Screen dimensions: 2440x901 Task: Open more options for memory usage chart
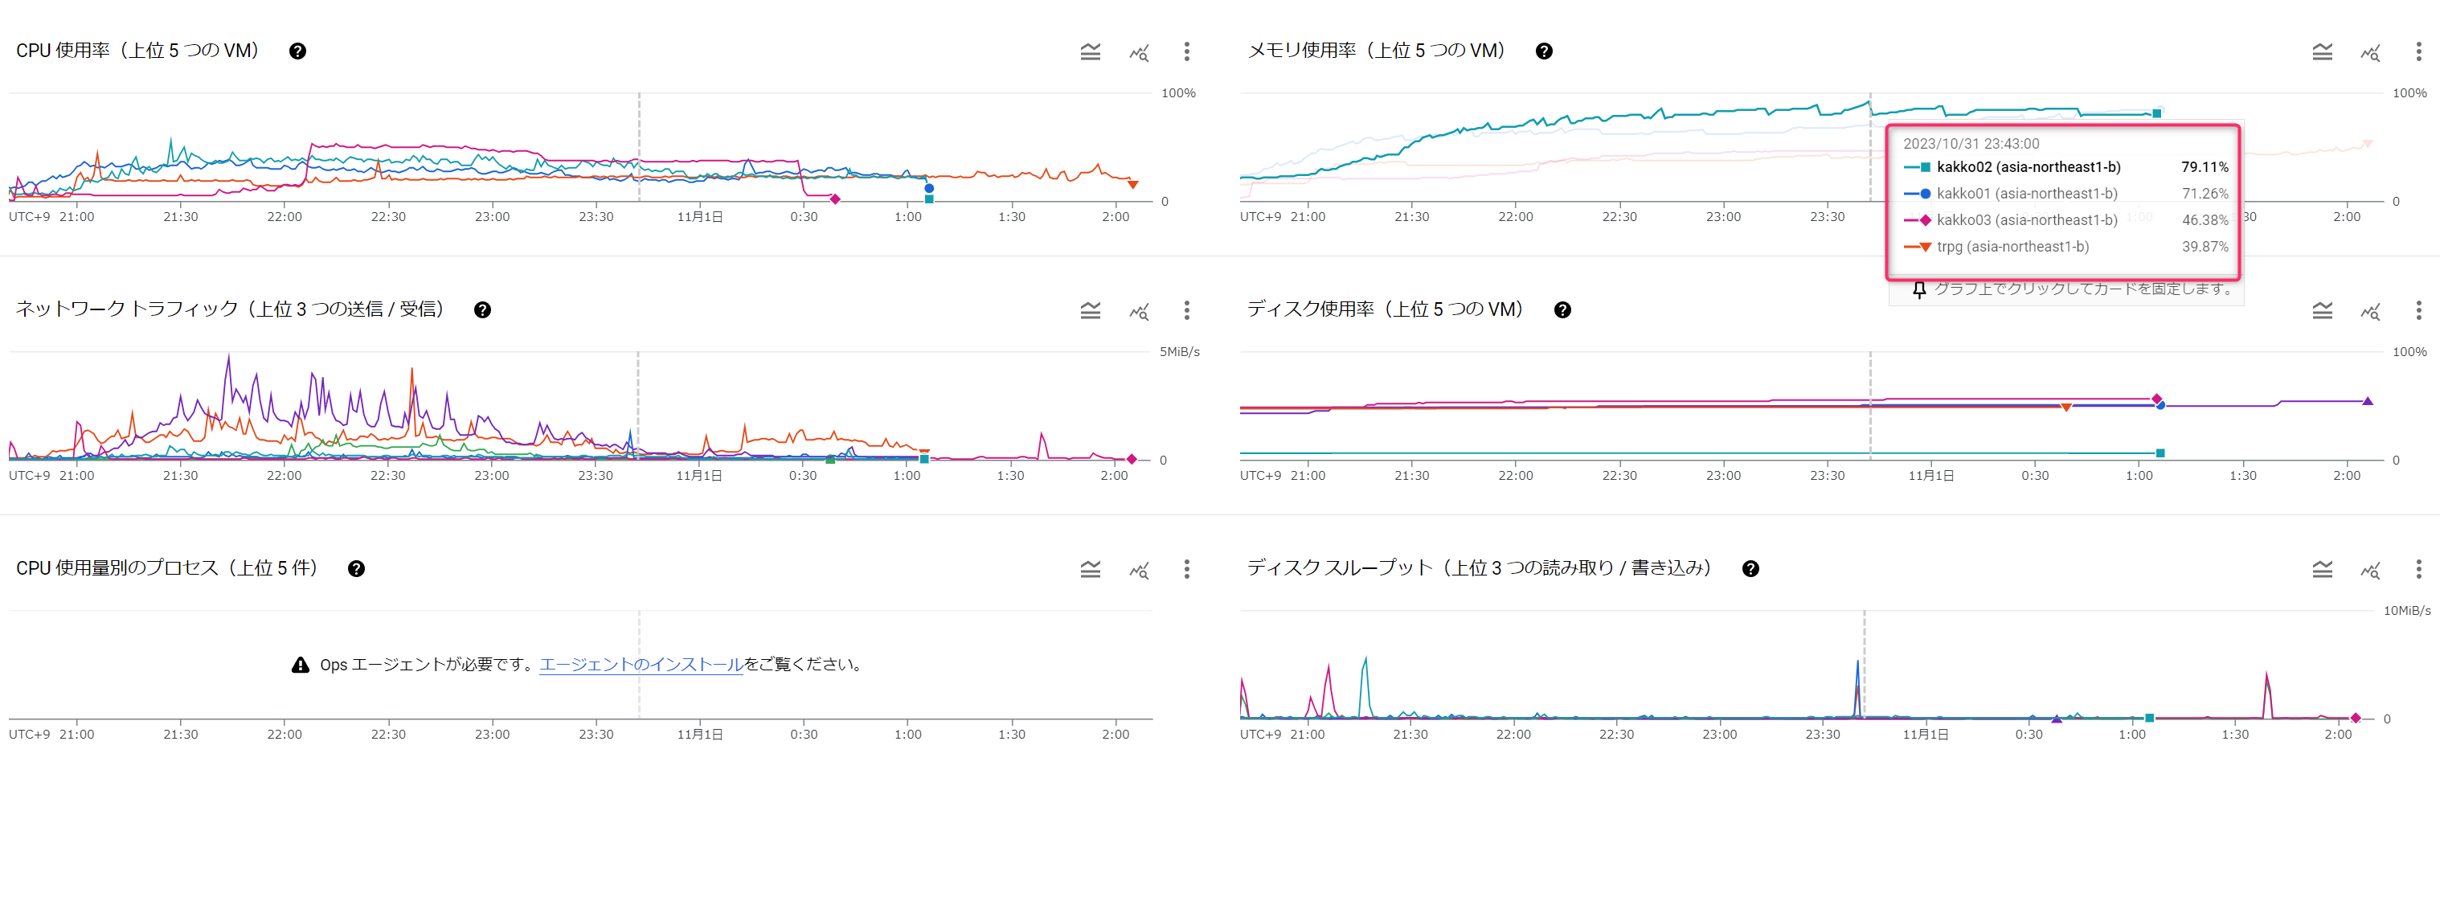click(x=2418, y=51)
